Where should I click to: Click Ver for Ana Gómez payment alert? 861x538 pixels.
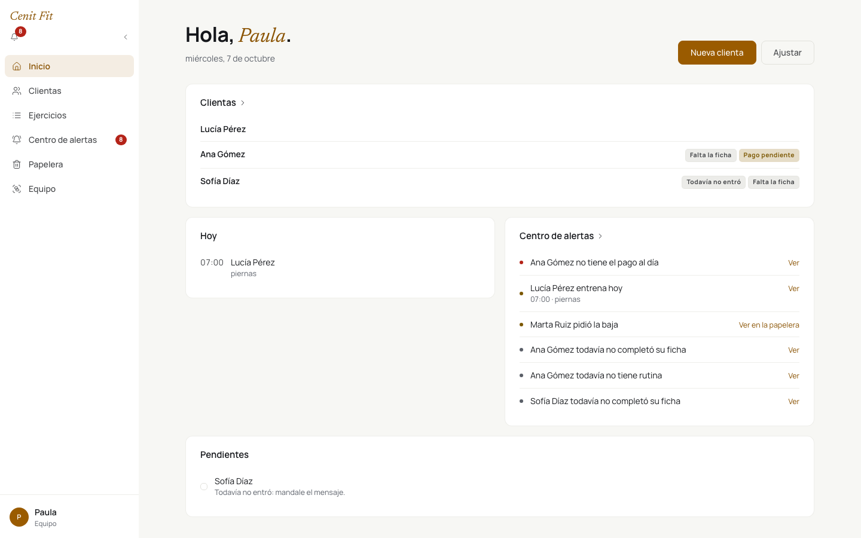click(793, 263)
